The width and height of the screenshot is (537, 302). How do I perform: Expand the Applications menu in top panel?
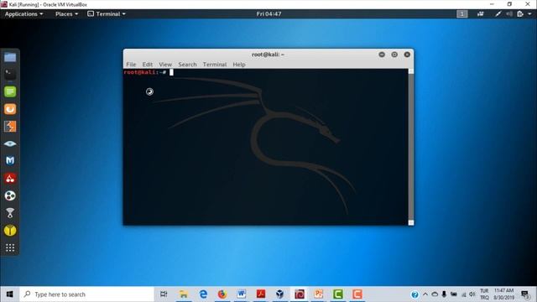[x=24, y=14]
